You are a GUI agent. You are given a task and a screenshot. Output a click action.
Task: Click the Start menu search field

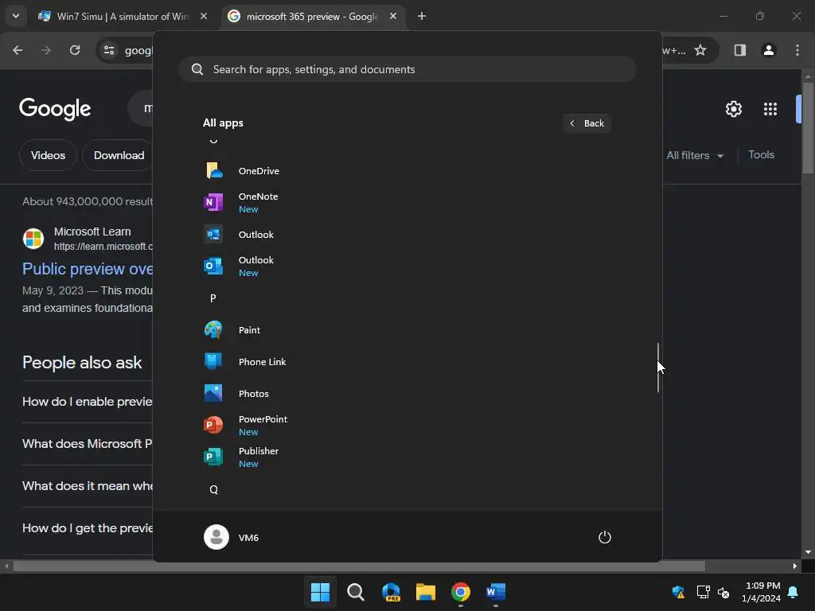[x=407, y=70]
